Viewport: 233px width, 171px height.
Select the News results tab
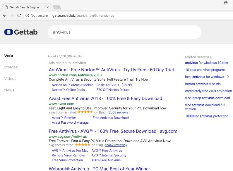coord(9,90)
